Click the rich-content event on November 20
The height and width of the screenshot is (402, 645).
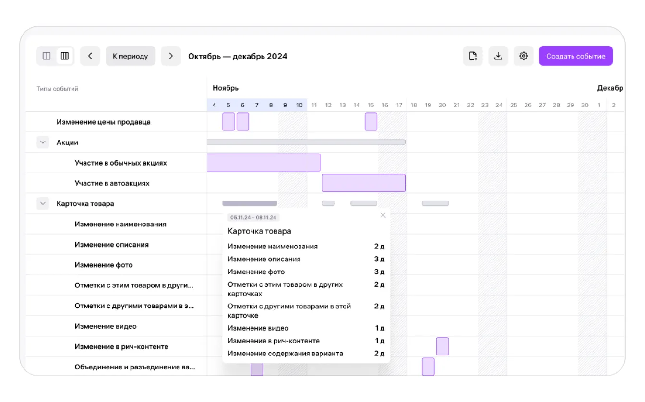(442, 346)
